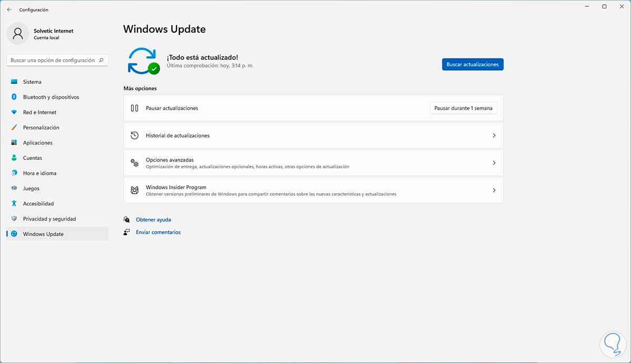The image size is (631, 363).
Task: Click the advanced options gears icon
Action: 135,163
